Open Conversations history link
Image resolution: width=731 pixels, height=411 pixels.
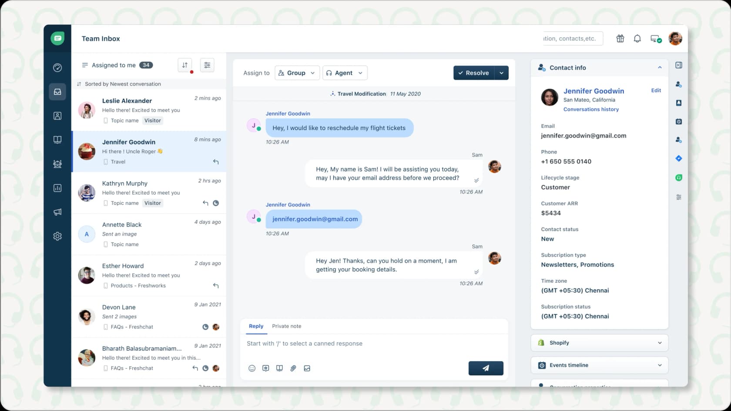(x=591, y=110)
